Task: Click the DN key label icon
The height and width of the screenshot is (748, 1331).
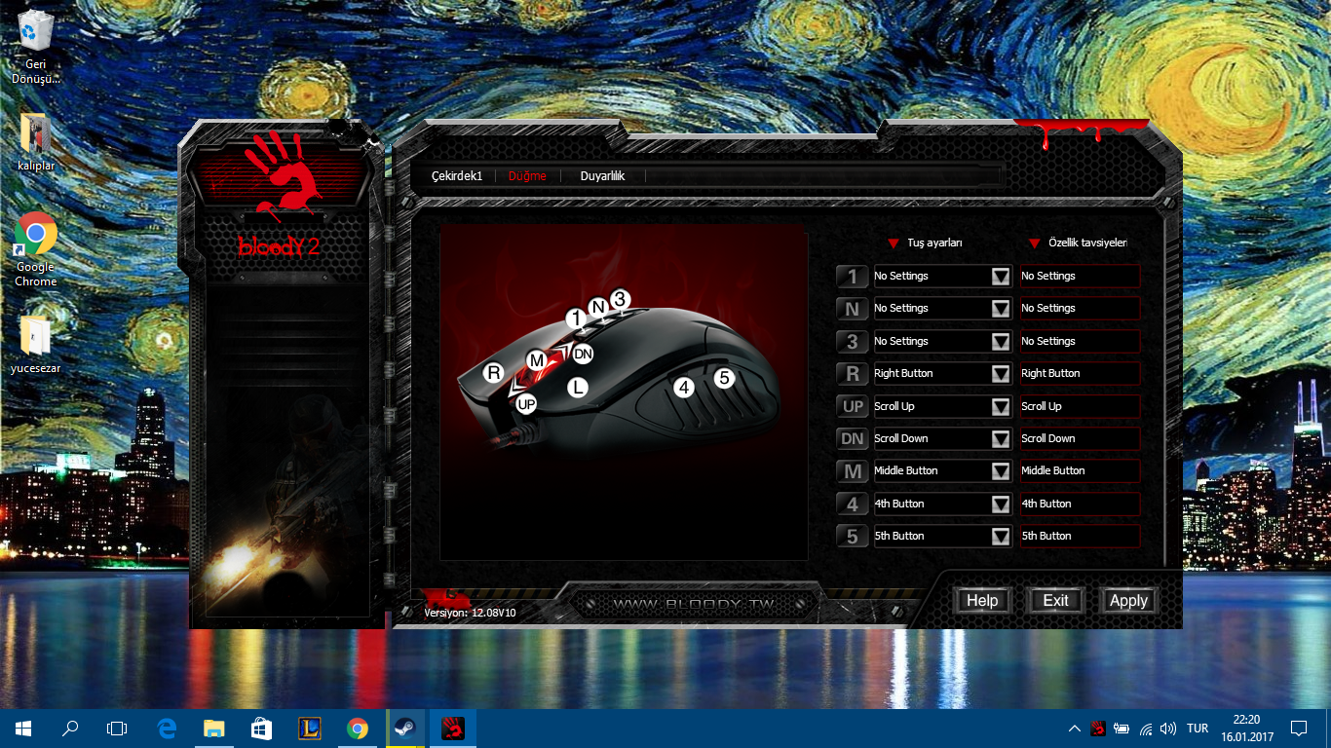Action: coord(853,439)
